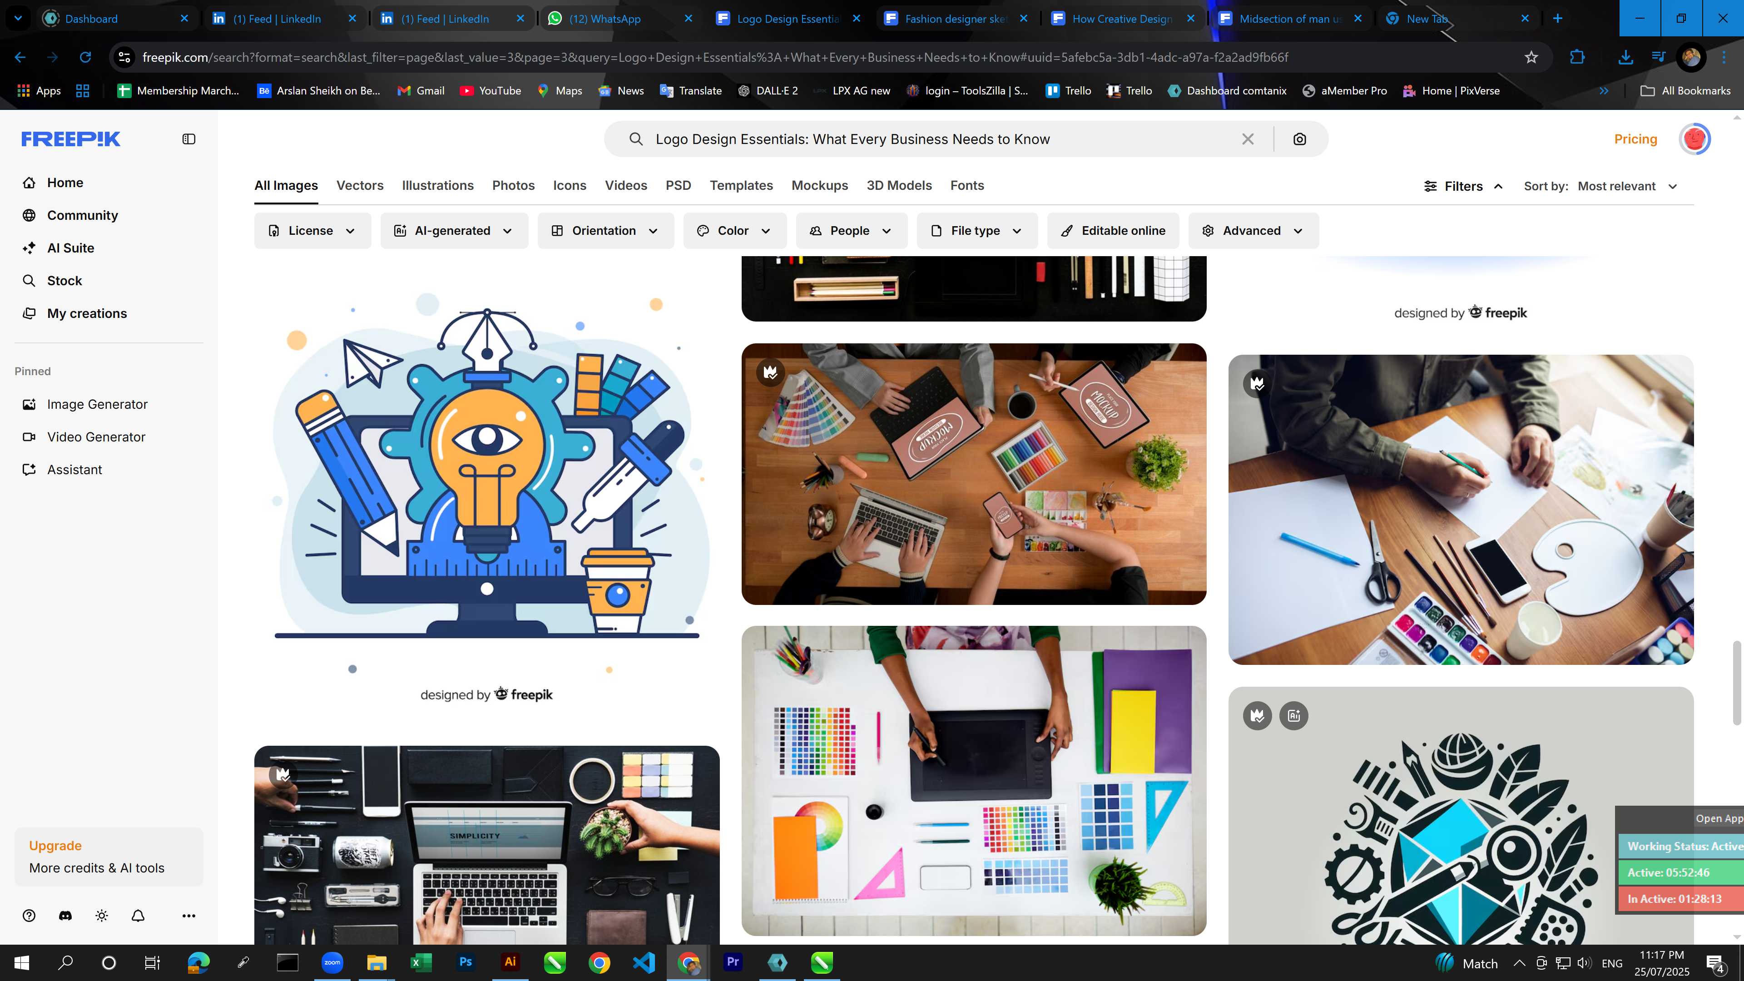Select the Vectors tab

pyautogui.click(x=360, y=185)
